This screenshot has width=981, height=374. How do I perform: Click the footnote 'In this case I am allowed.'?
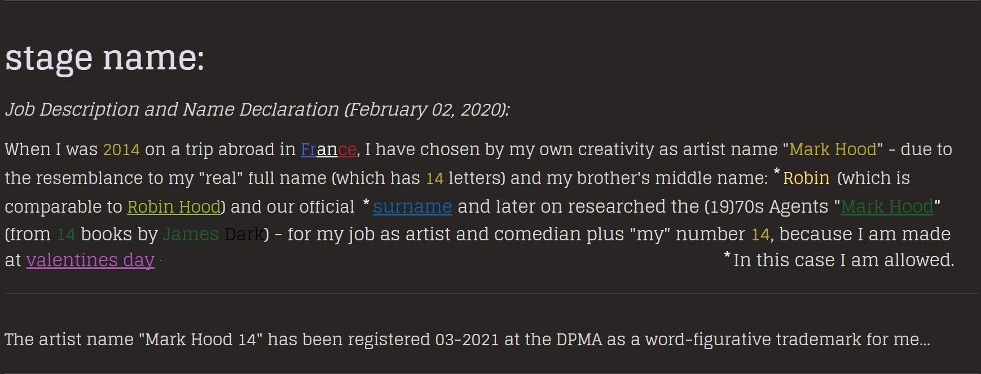[843, 260]
